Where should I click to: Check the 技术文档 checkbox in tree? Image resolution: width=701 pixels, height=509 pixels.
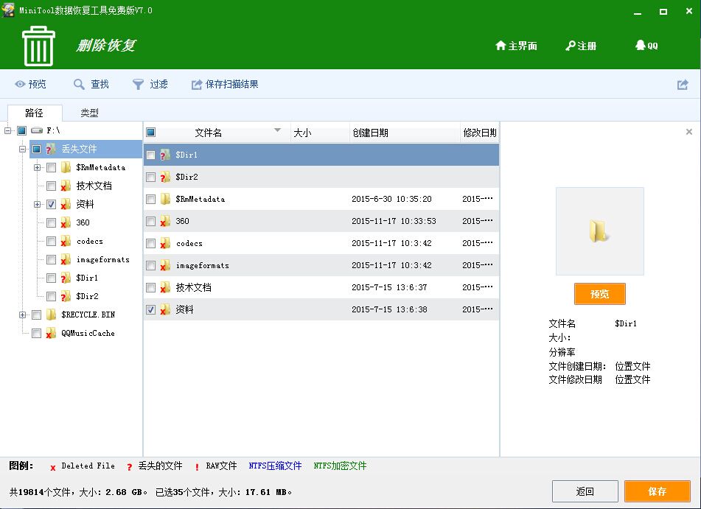click(52, 186)
